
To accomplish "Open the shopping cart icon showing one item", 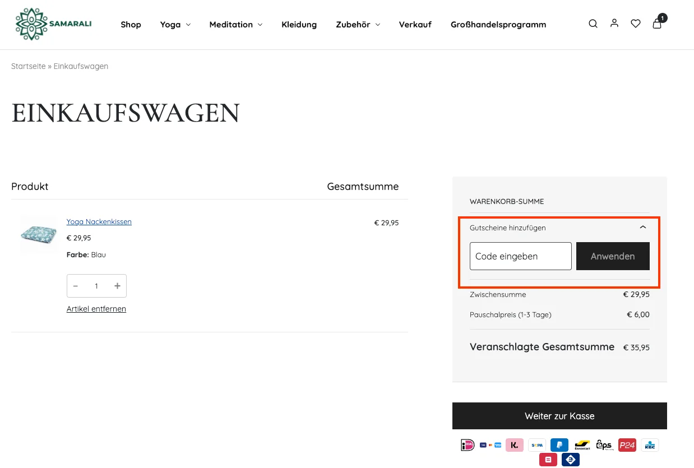I will point(656,24).
